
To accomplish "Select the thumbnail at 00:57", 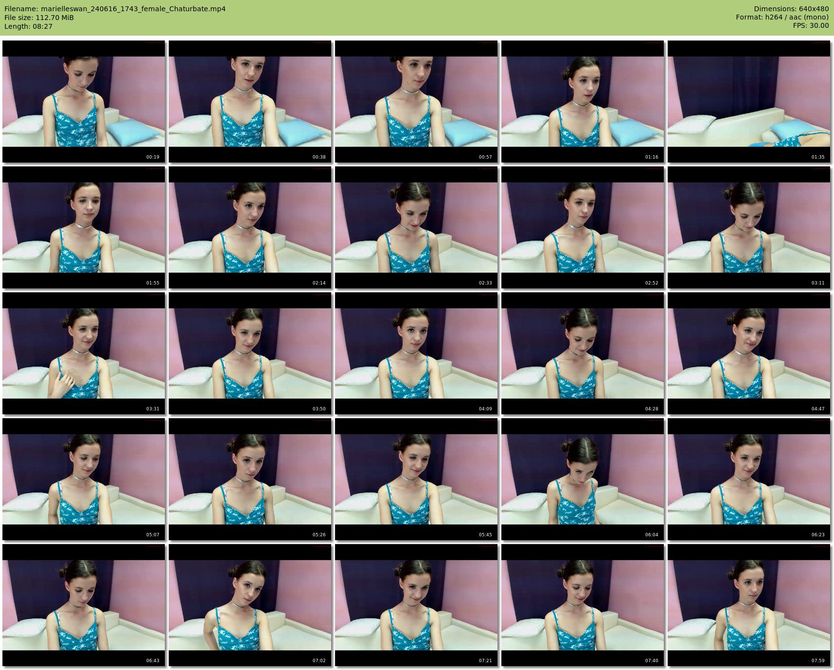I will [417, 102].
